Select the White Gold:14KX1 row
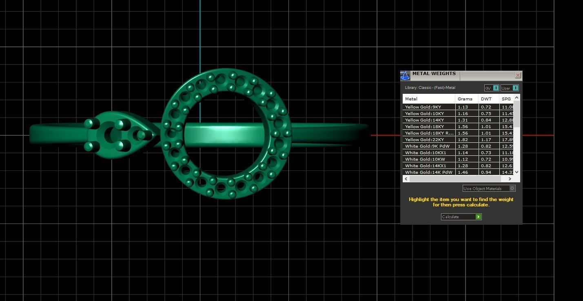 pyautogui.click(x=458, y=166)
